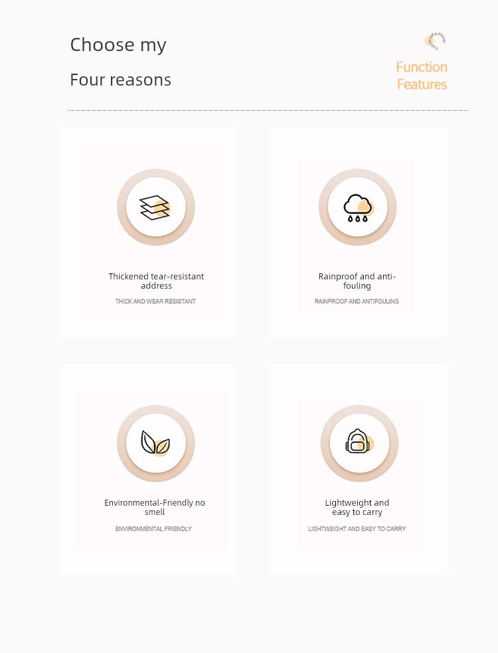Image resolution: width=498 pixels, height=653 pixels.
Task: Click 'THICK AND WEAR RESISTANT' caption
Action: click(x=155, y=301)
